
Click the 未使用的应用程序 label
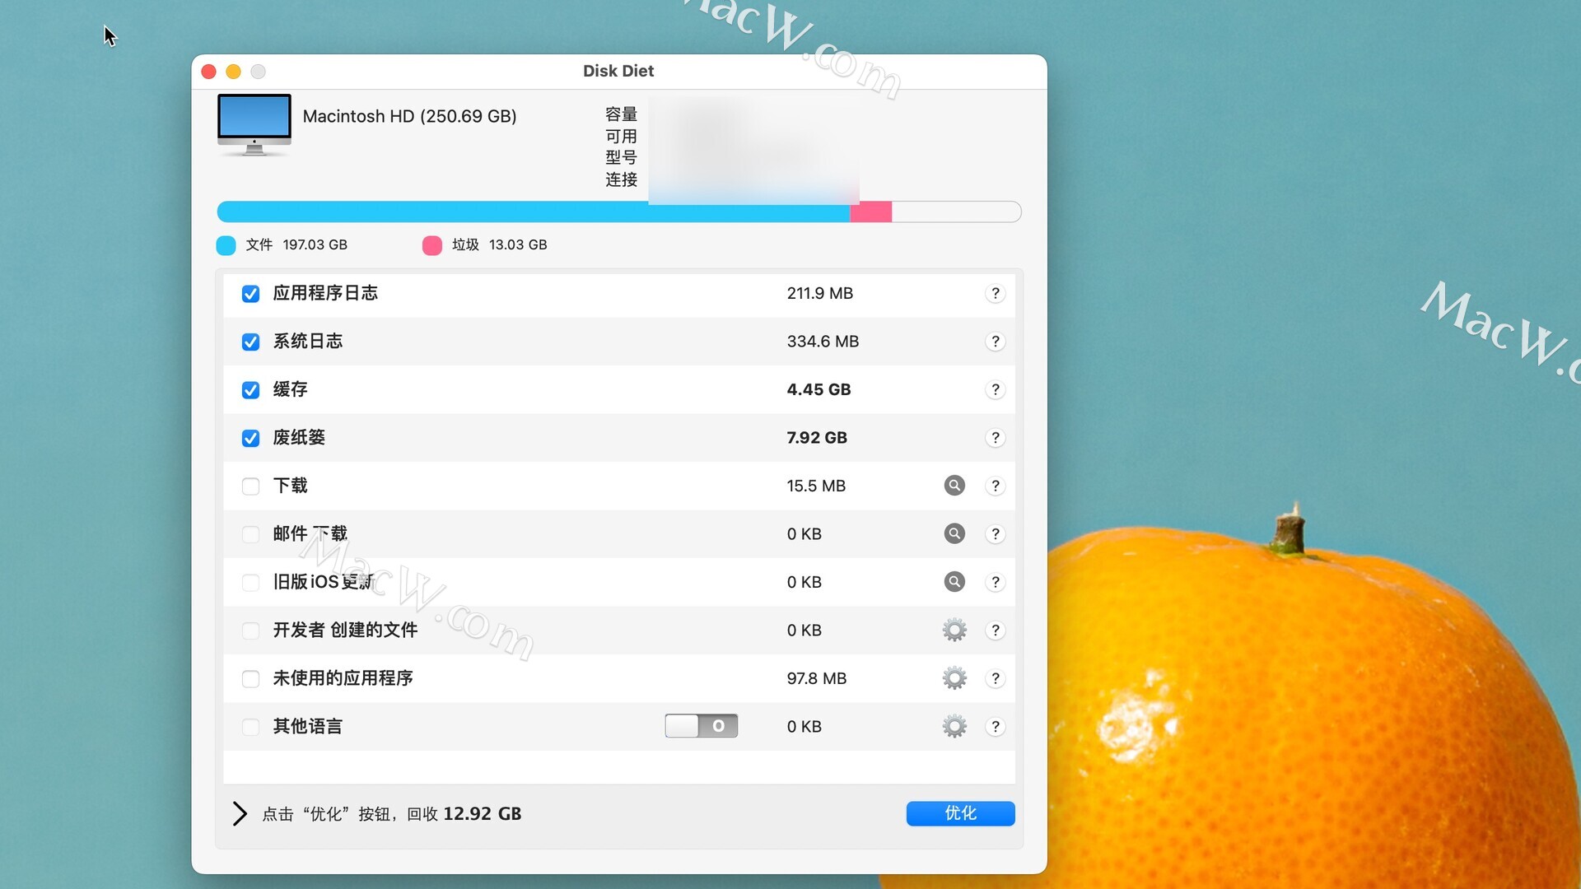click(x=343, y=678)
